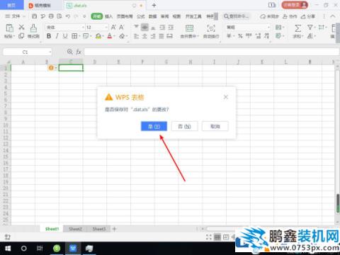The height and width of the screenshot is (255, 340).
Task: Align text left in cell
Action: (136, 36)
